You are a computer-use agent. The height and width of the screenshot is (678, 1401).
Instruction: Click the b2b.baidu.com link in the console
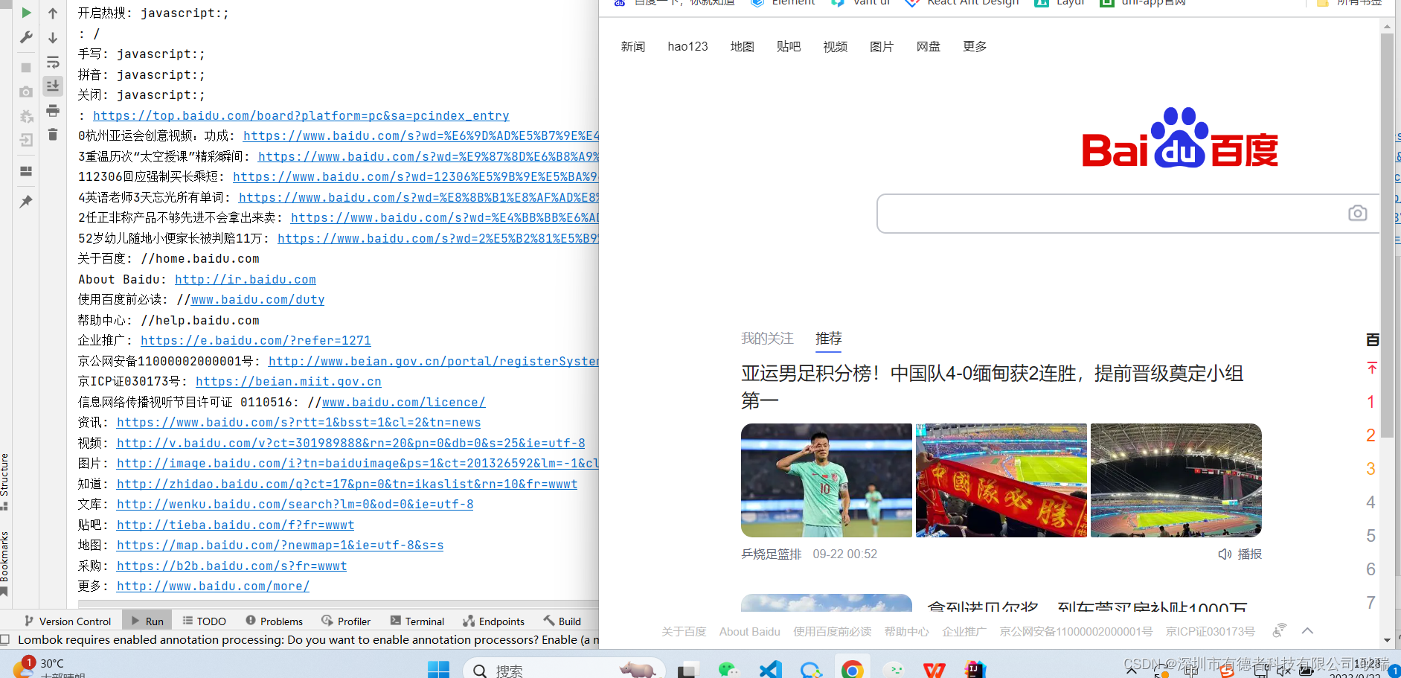pyautogui.click(x=231, y=566)
